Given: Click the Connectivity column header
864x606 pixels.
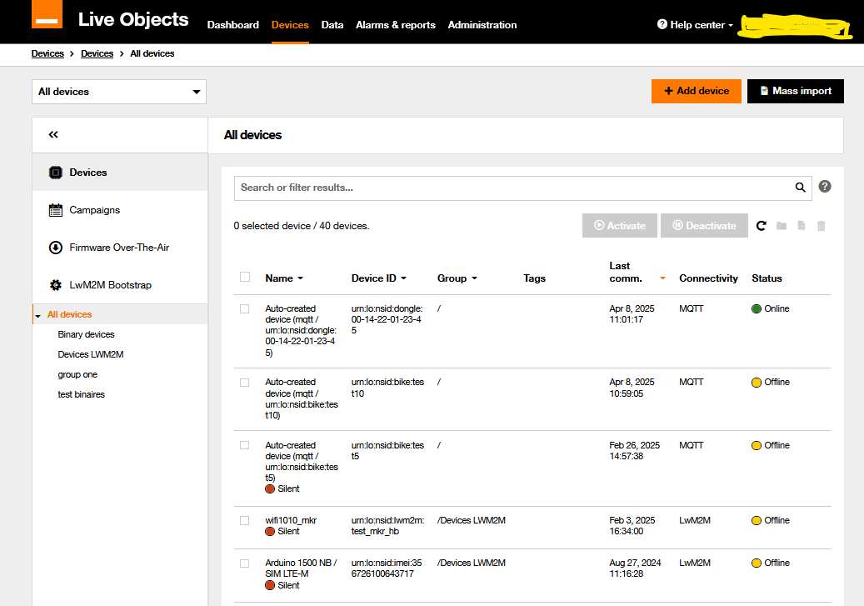Looking at the screenshot, I should point(708,278).
